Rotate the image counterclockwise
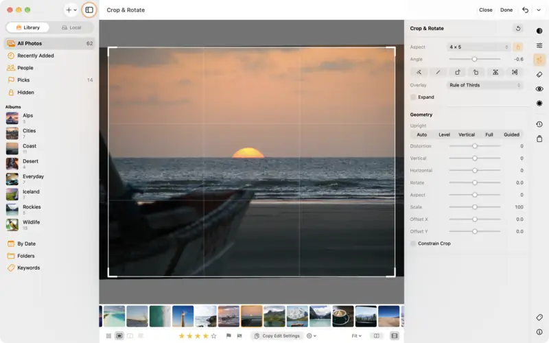Screen dimensions: 549x343 click(476, 73)
